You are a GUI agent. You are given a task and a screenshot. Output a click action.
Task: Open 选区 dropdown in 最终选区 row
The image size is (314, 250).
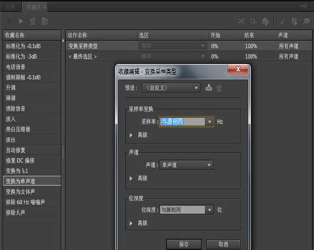tap(172, 56)
